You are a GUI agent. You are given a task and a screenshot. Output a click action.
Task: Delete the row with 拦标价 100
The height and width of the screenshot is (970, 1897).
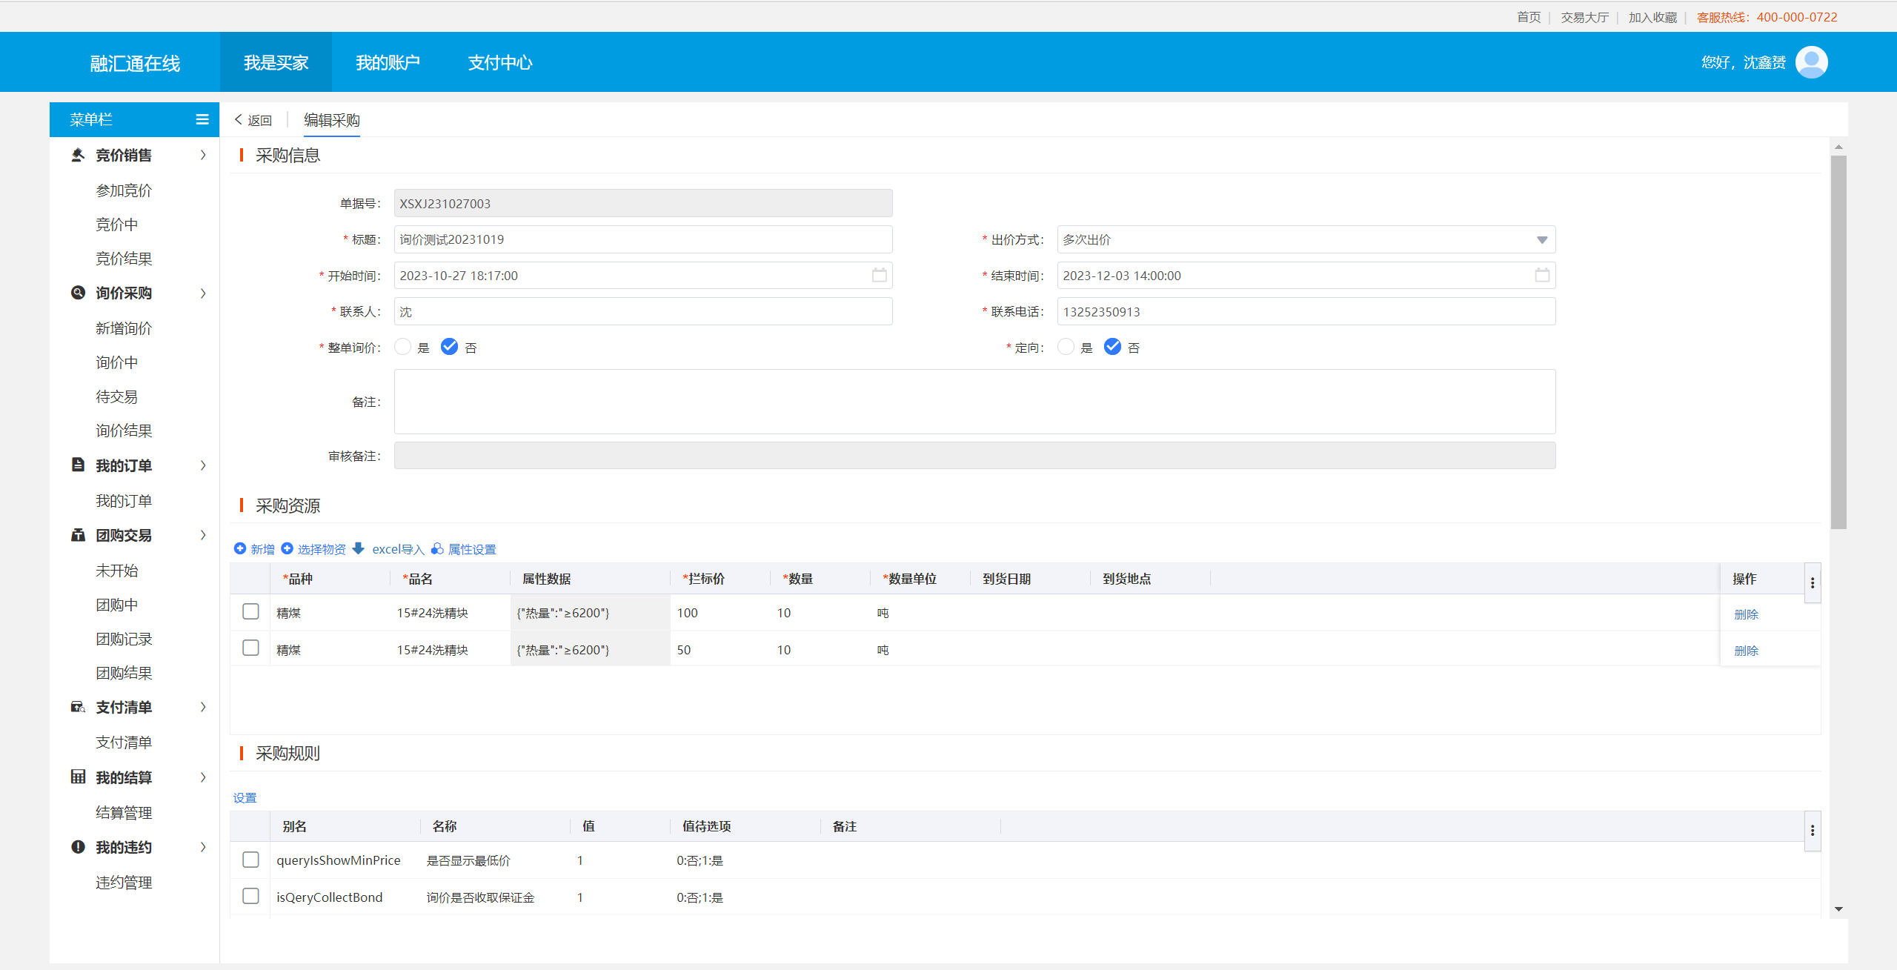[1746, 614]
